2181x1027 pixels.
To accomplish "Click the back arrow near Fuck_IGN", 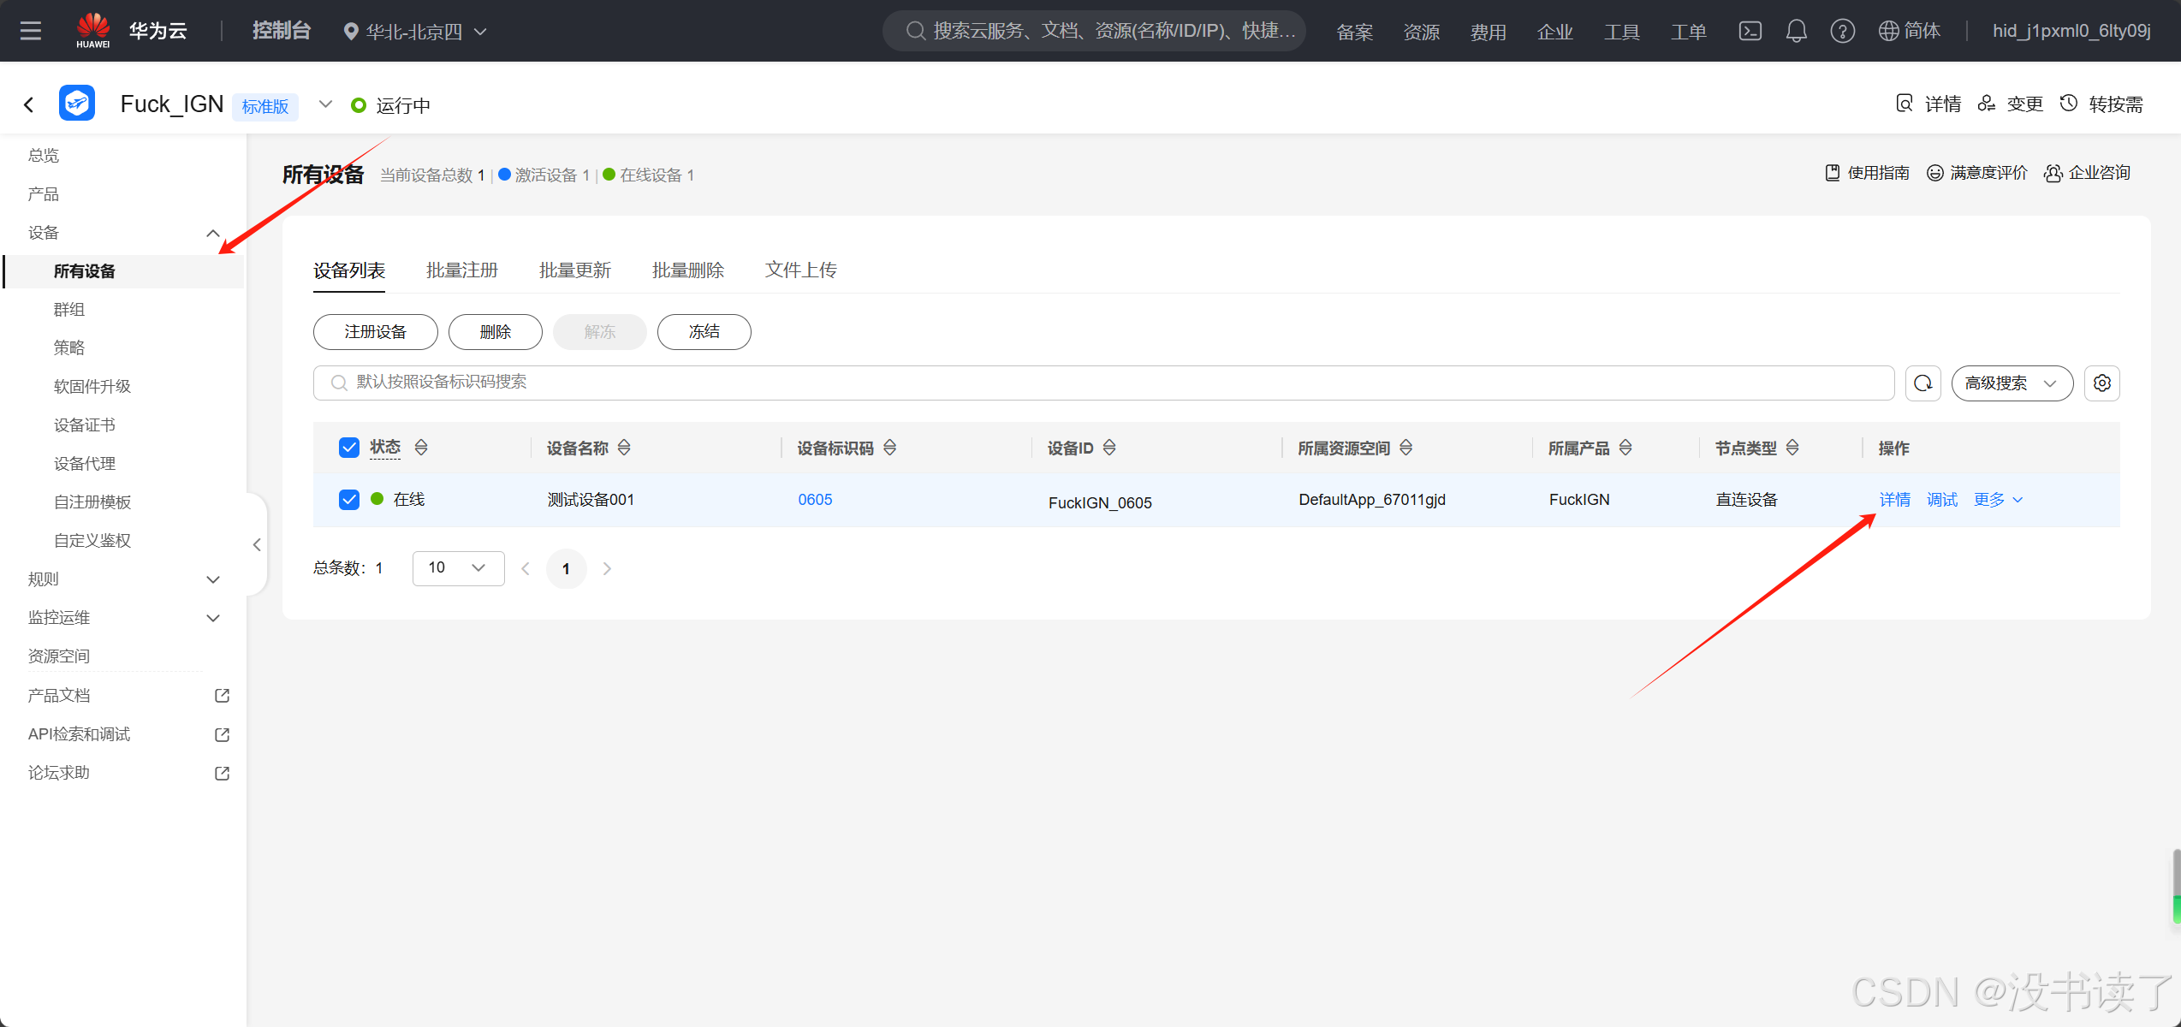I will coord(28,104).
